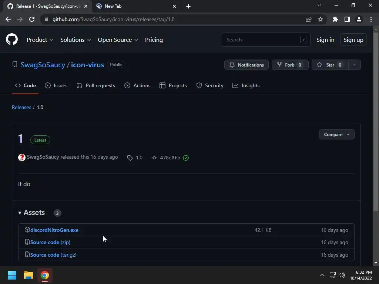The height and width of the screenshot is (284, 379).
Task: Open the tab search chevron in title bar
Action: point(319,5)
